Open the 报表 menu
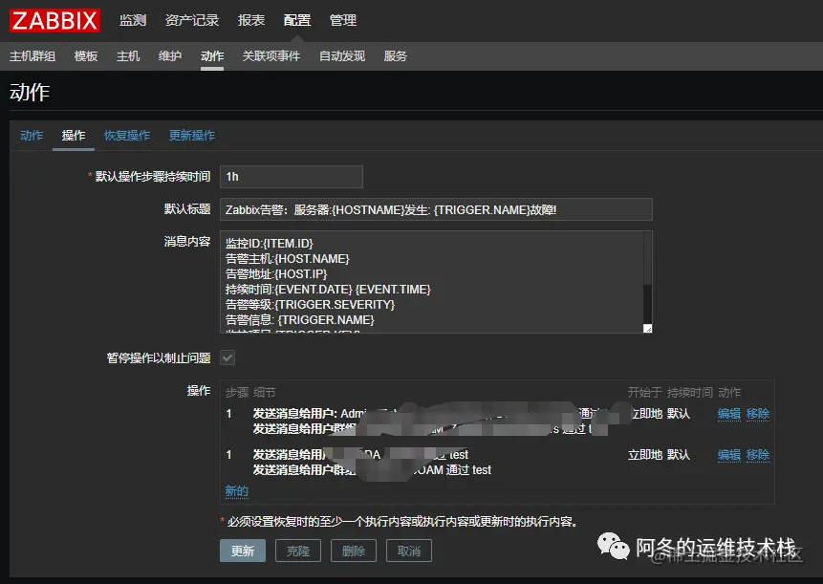The width and height of the screenshot is (823, 584). pos(250,20)
